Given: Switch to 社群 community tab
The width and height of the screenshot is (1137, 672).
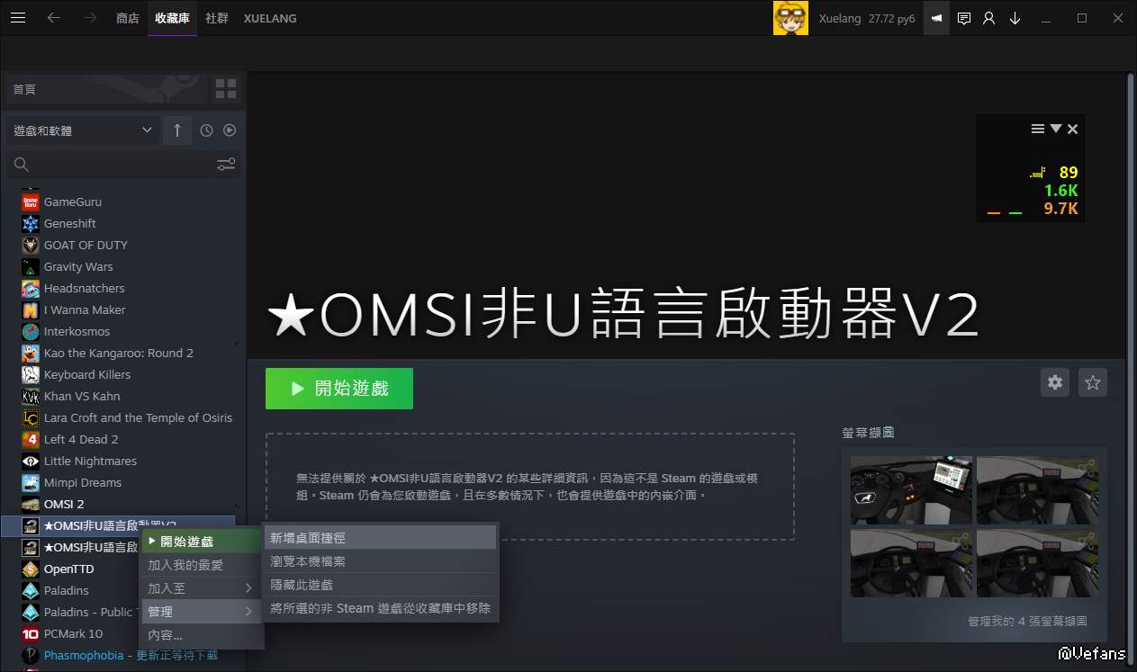Looking at the screenshot, I should tap(216, 18).
